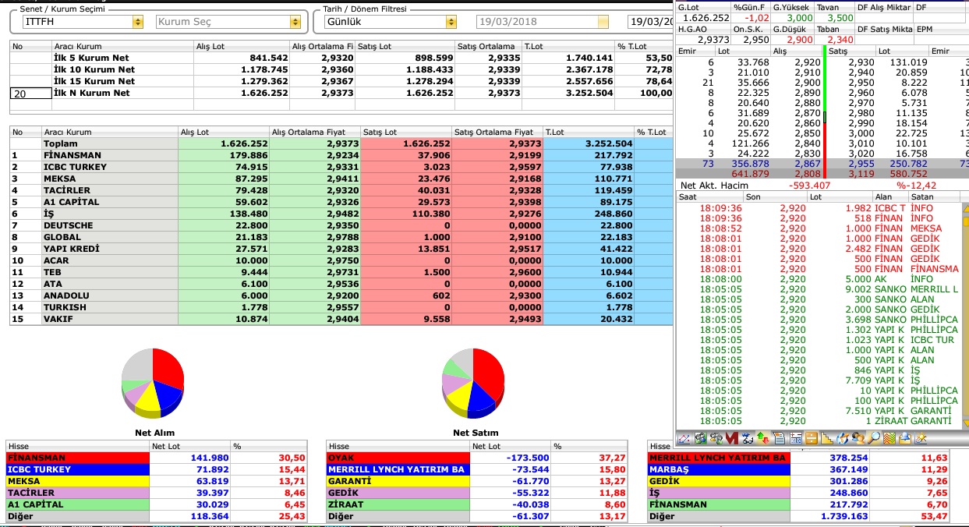The width and height of the screenshot is (969, 527).
Task: Click the TACİRLER row in Net Alım list
Action: [157, 493]
